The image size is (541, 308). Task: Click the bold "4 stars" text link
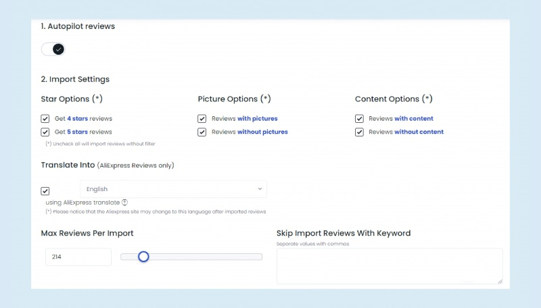point(78,119)
